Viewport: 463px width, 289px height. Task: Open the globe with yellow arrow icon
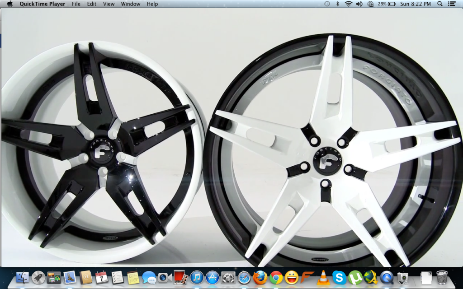click(371, 278)
